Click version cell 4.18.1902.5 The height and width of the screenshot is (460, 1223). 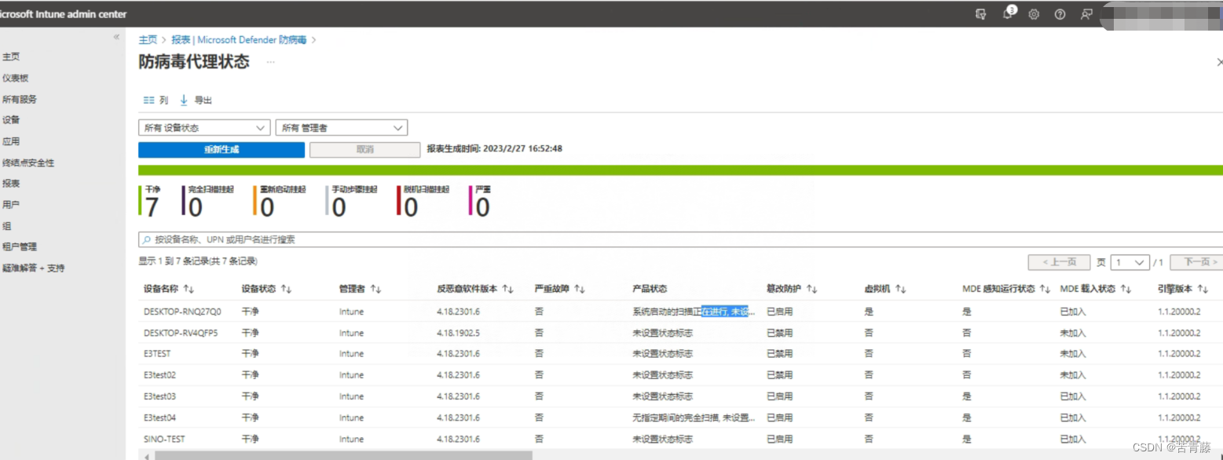click(x=459, y=333)
